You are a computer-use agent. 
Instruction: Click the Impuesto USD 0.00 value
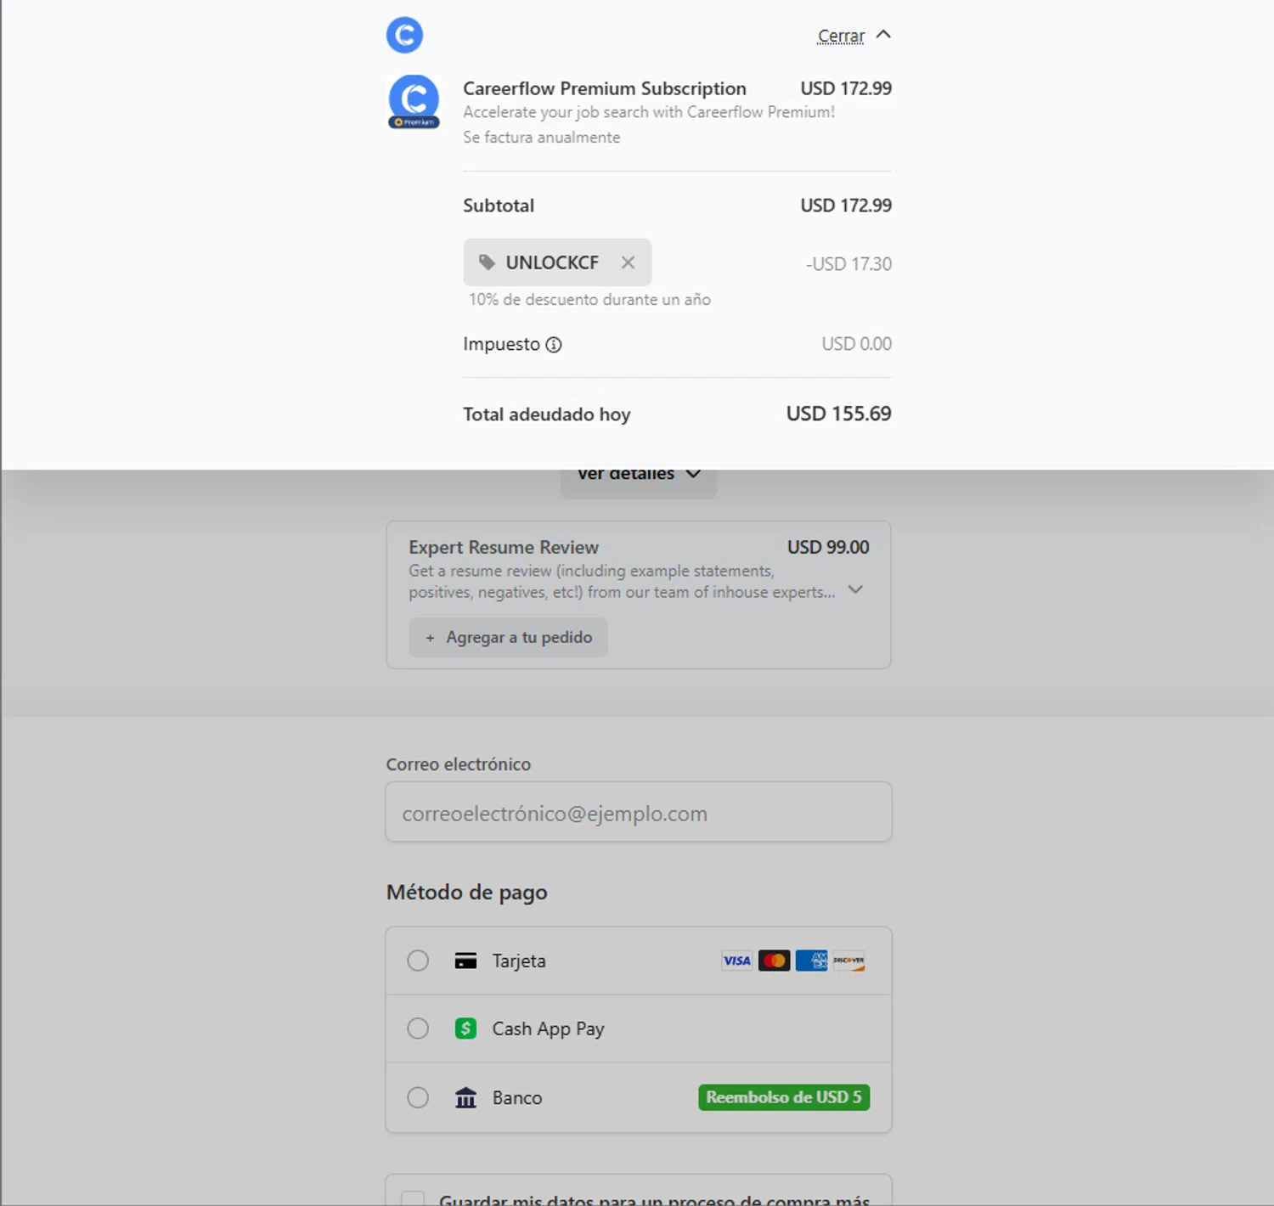[x=856, y=344]
